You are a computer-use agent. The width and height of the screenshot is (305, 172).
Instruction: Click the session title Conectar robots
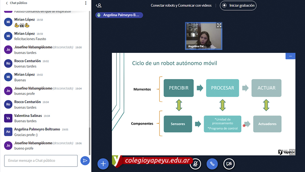point(181,5)
